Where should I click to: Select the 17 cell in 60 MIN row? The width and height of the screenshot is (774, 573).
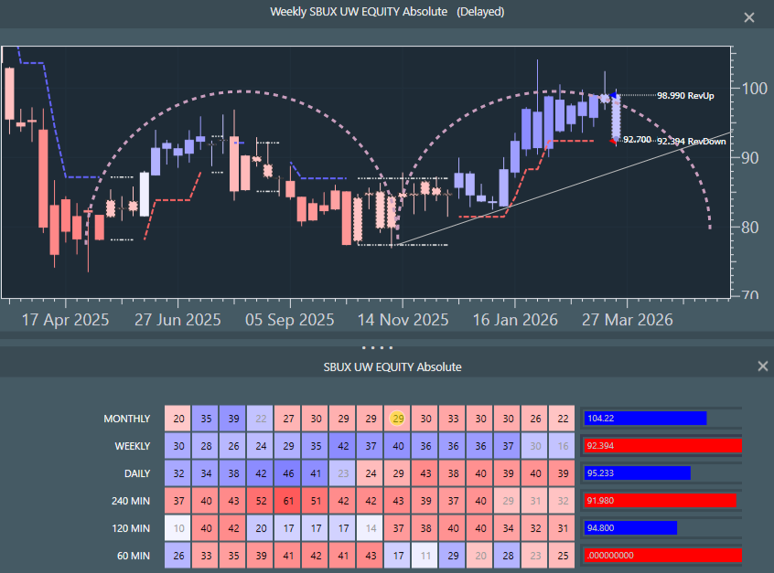pos(398,556)
